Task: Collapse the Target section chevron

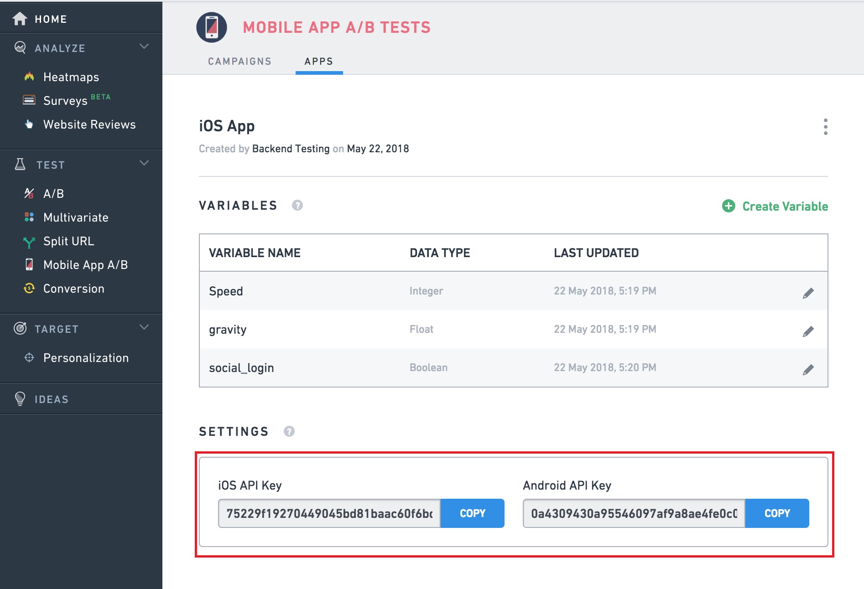Action: 144,327
